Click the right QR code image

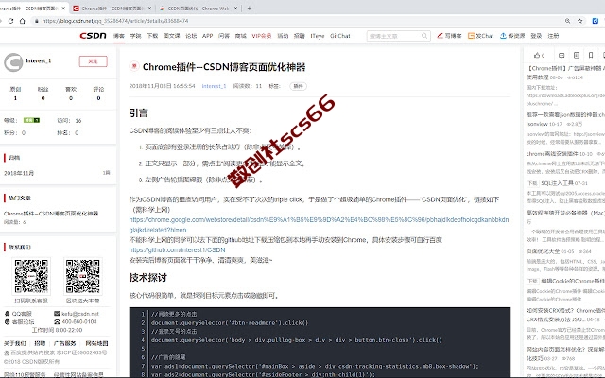point(82,276)
